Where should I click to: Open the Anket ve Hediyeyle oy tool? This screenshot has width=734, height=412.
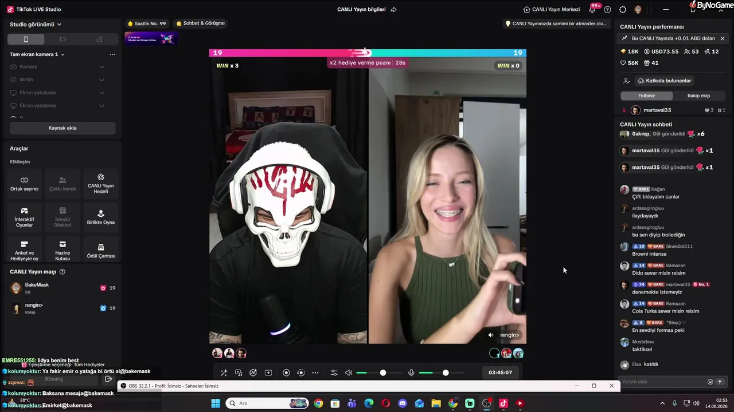coord(24,250)
